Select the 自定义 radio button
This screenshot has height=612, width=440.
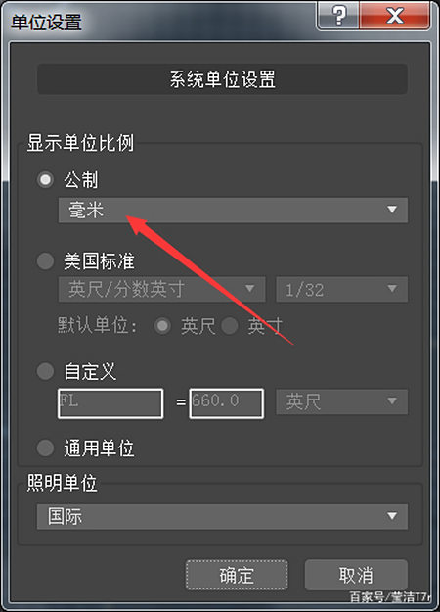pyautogui.click(x=45, y=371)
